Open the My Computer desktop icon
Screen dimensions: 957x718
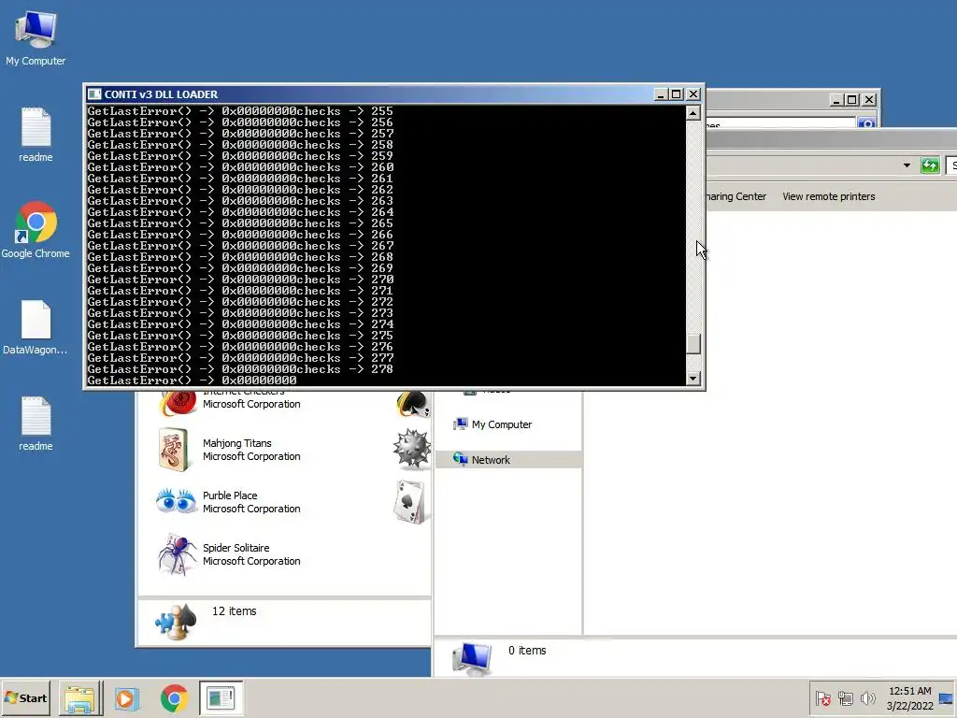36,37
